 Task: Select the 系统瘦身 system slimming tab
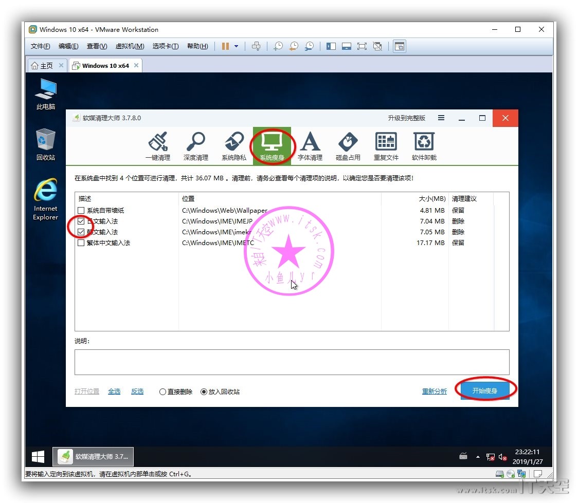point(272,146)
